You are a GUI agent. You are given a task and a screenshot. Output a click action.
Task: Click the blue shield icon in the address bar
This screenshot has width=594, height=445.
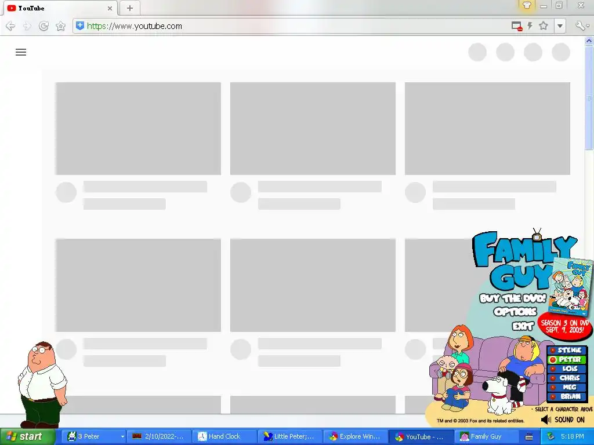pos(80,25)
